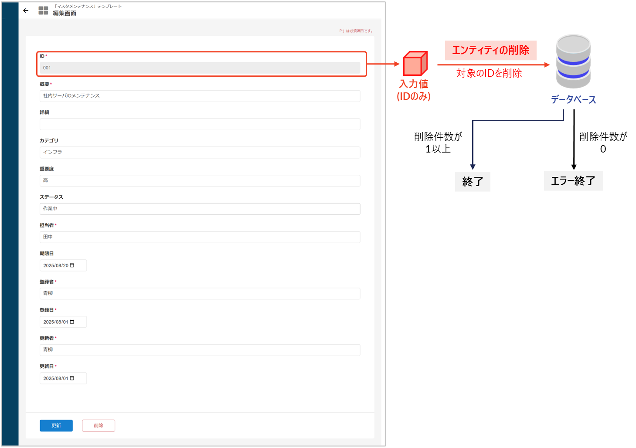Open calendar picker for 期限日 date
This screenshot has height=448, width=636.
pos(72,265)
